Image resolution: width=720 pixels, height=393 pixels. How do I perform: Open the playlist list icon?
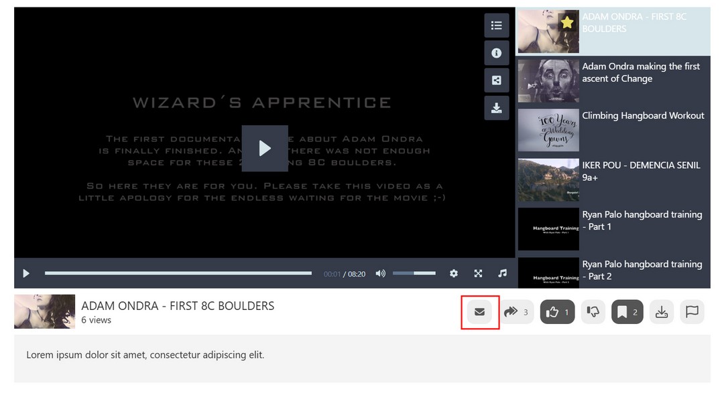click(x=496, y=25)
